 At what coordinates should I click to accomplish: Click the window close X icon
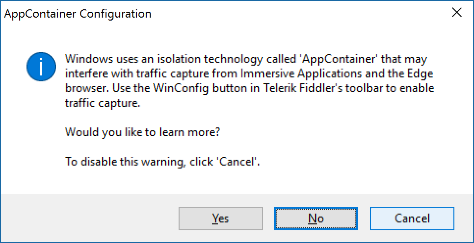(456, 13)
